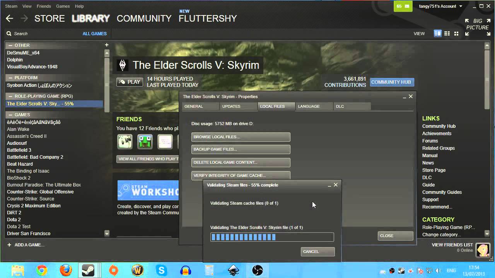Click the user avatar next to friends list

483,250
